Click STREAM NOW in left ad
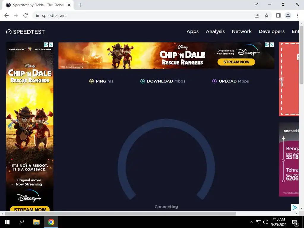Image resolution: width=304 pixels, height=228 pixels. 30,209
